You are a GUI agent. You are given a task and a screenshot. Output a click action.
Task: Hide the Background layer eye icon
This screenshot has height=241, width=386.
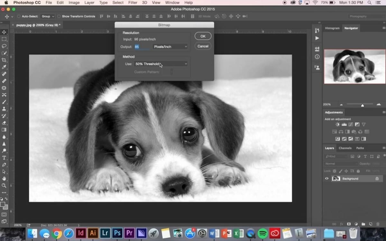(327, 178)
